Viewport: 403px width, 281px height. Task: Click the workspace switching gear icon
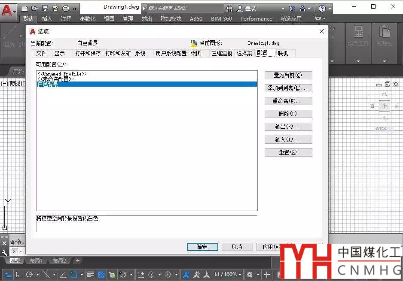coord(249,274)
